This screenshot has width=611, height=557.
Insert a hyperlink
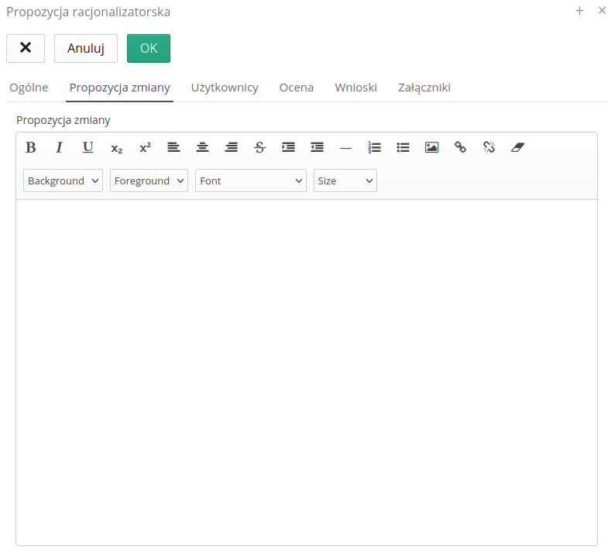(x=460, y=147)
